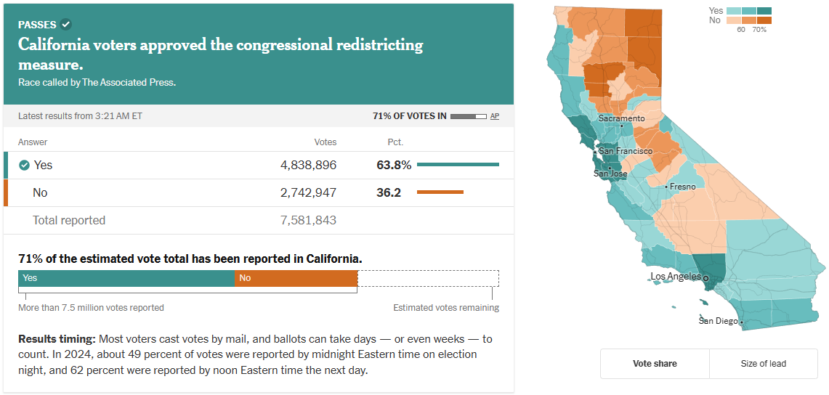Click the No segment of vote bar
Screen dimensions: 829x395
(x=296, y=278)
